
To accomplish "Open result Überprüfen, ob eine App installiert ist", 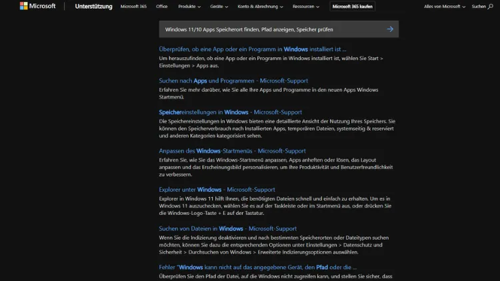I will click(253, 49).
